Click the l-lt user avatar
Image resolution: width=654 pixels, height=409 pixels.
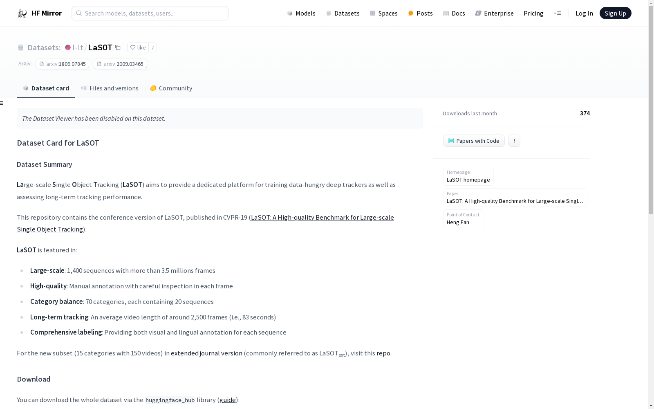[68, 47]
